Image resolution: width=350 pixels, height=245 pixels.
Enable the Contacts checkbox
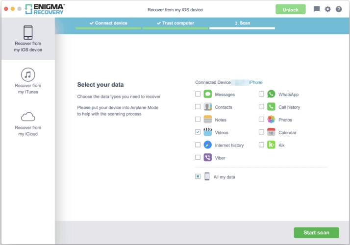tap(198, 107)
